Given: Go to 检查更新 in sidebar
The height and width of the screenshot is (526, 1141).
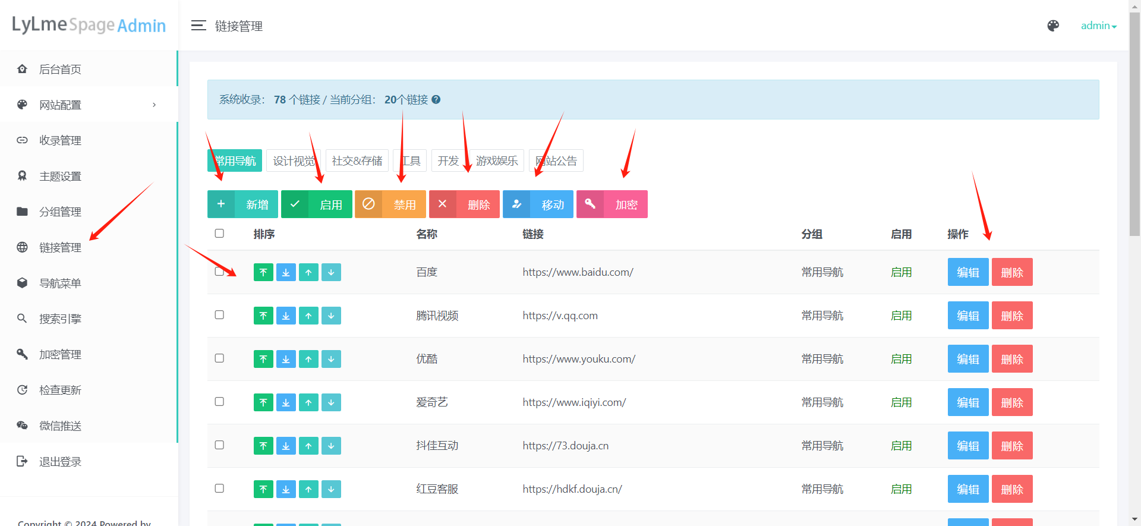Looking at the screenshot, I should 60,390.
